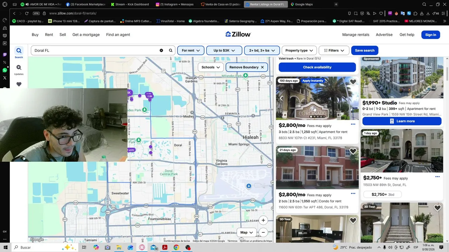Open the browser translate icon
The width and height of the screenshot is (449, 252).
pyautogui.click(x=368, y=13)
